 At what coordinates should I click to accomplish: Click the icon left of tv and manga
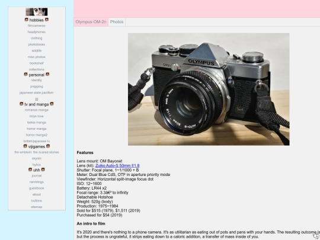pyautogui.click(x=21, y=104)
